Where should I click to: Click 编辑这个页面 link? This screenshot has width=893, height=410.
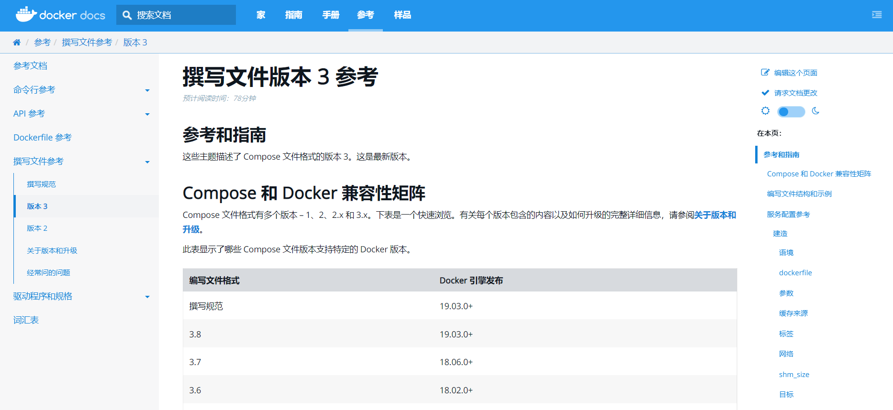[796, 73]
